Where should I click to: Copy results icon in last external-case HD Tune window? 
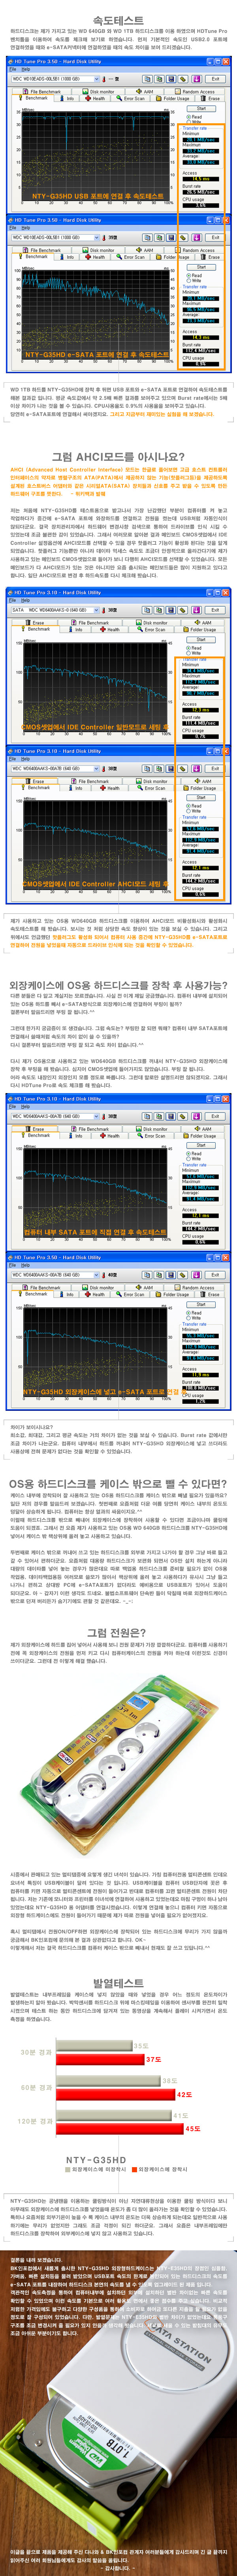tap(147, 1275)
